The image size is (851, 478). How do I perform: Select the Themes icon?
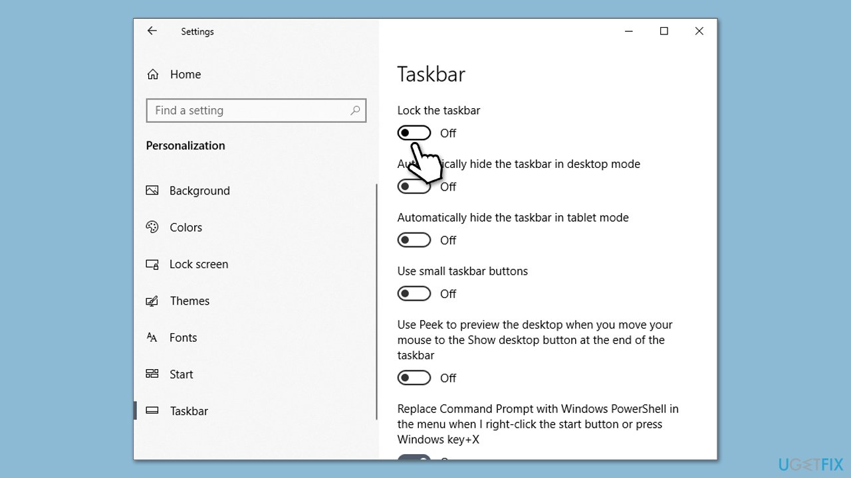coord(152,301)
